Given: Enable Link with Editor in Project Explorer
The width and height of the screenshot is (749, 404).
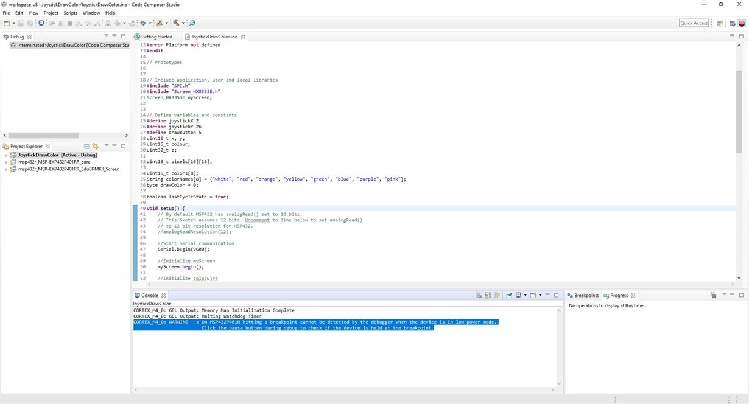Looking at the screenshot, I should [x=95, y=146].
